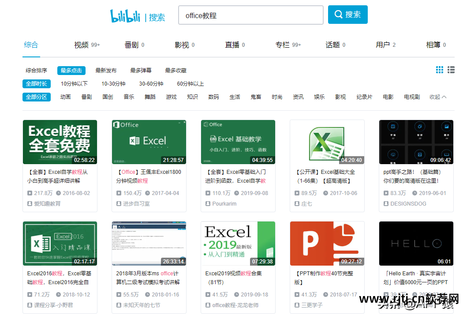Filter by 时尚 category
This screenshot has width=463, height=319.
[x=277, y=97]
